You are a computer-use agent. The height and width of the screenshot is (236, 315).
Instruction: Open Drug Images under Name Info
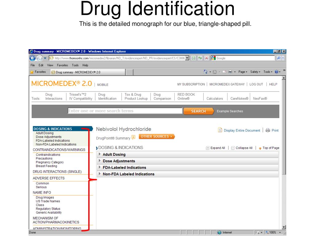(x=45, y=198)
